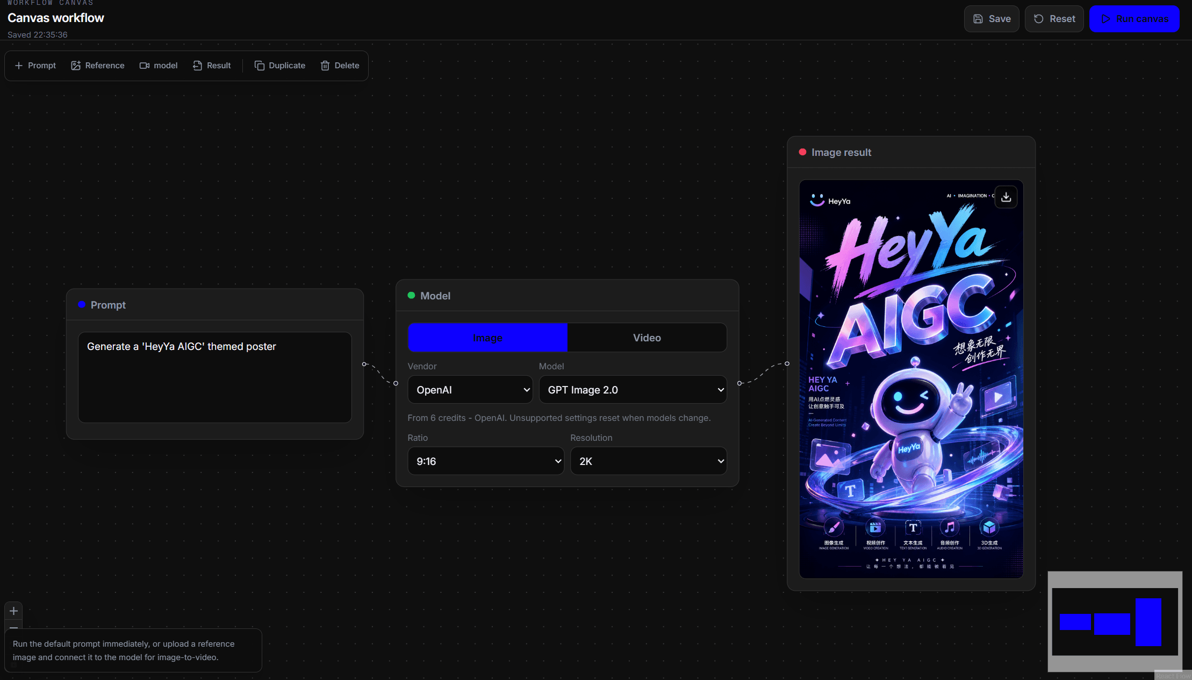Click the Image result node input handle
Screen dimensions: 1192x680
click(x=787, y=364)
